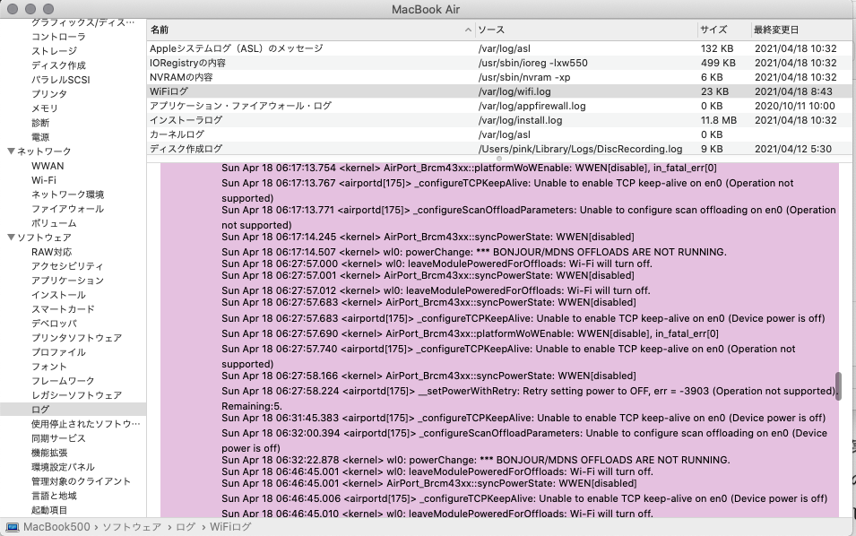Select Wi-Fi in the network sidebar
Screen dimensions: 856x536
(44, 180)
